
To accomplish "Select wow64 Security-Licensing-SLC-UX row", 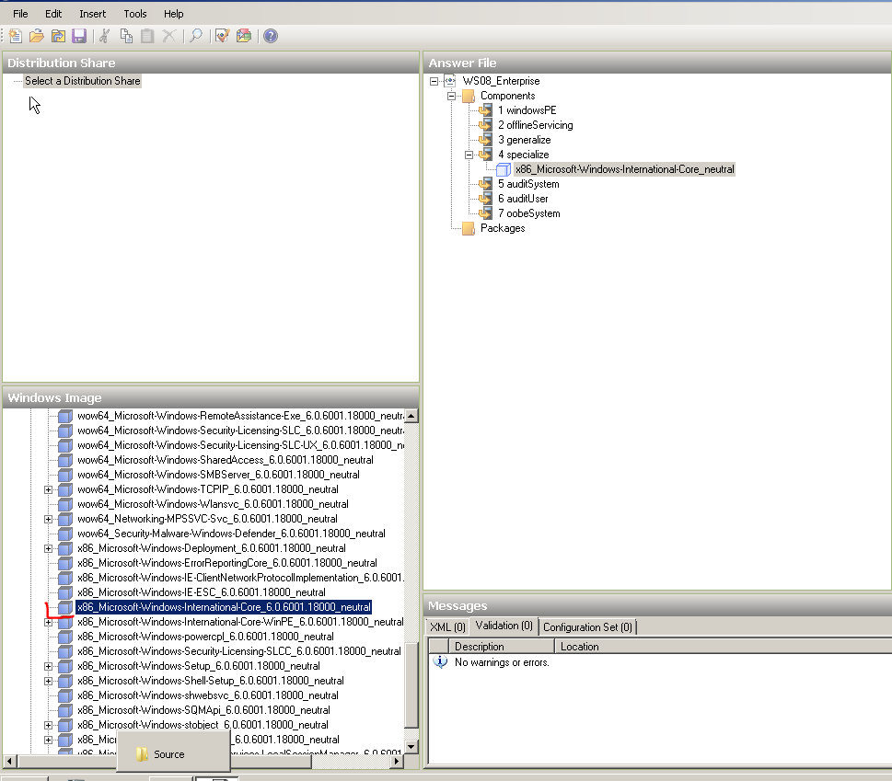I will [240, 445].
